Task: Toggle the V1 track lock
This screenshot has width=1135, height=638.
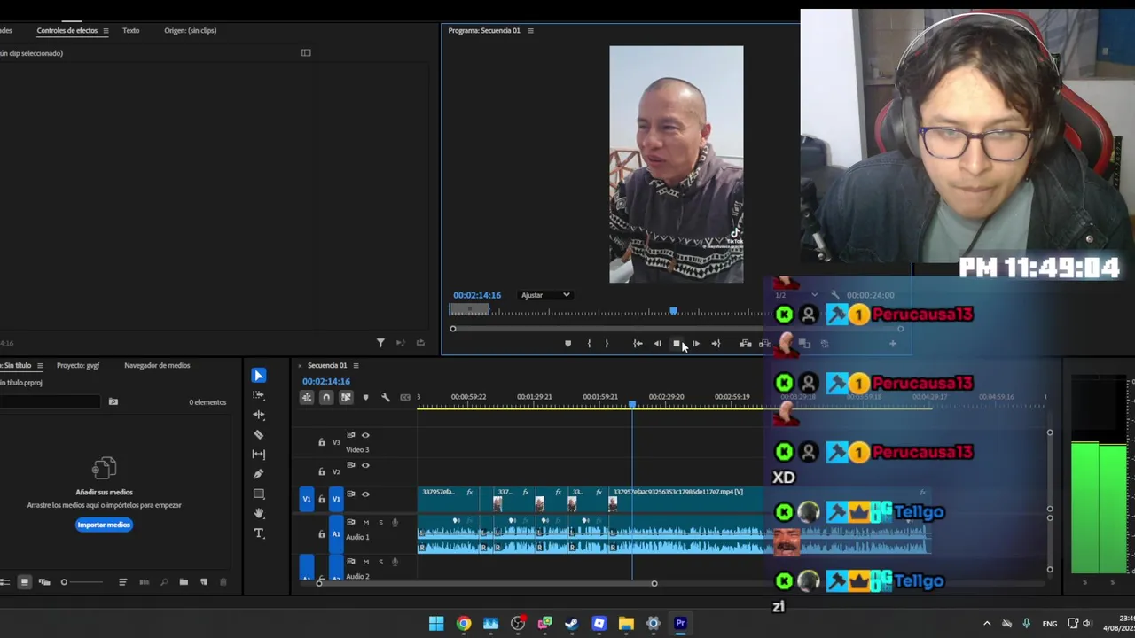Action: click(322, 500)
